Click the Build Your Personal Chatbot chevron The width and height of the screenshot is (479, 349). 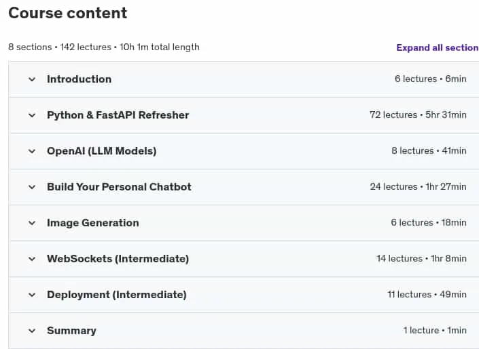pyautogui.click(x=32, y=187)
